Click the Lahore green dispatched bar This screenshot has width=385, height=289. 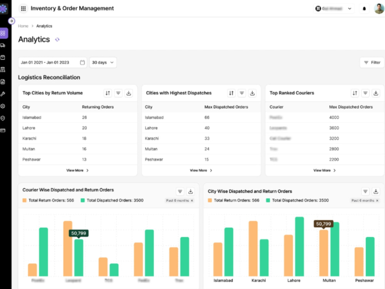(x=299, y=247)
